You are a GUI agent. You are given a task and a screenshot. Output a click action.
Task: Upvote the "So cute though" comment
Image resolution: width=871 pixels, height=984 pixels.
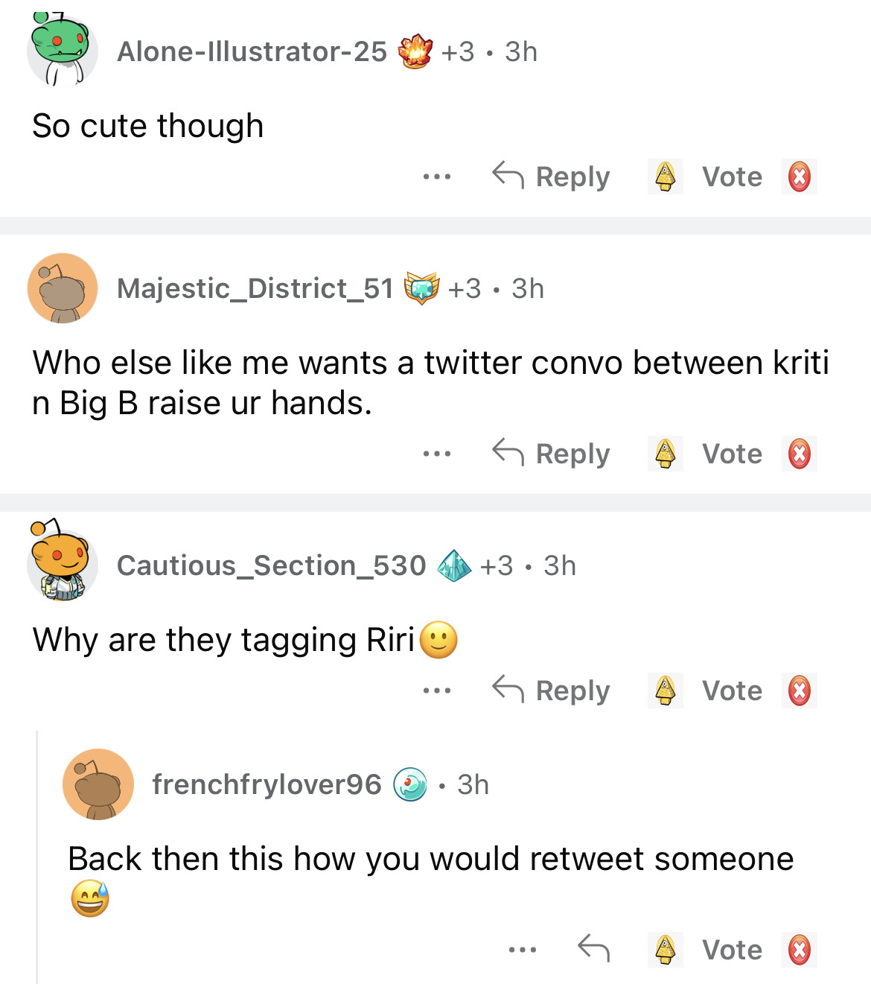pyautogui.click(x=665, y=177)
